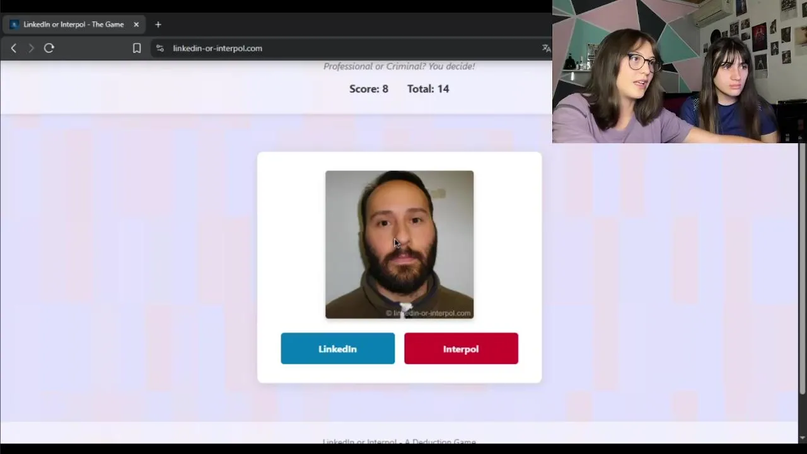This screenshot has height=454, width=807.
Task: Click the translate icon in the address bar
Action: pos(546,48)
